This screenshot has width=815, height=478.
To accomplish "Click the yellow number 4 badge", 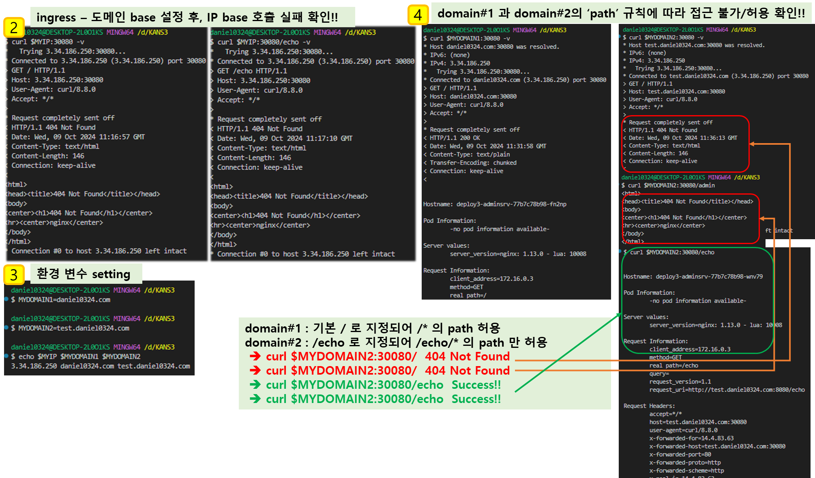I will click(418, 15).
